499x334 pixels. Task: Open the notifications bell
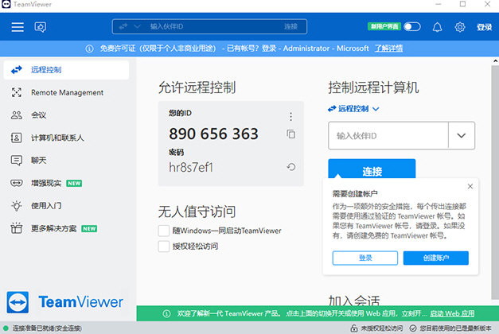coord(437,27)
